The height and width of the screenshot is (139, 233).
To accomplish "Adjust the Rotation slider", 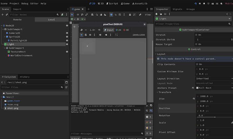I will 215,117.
